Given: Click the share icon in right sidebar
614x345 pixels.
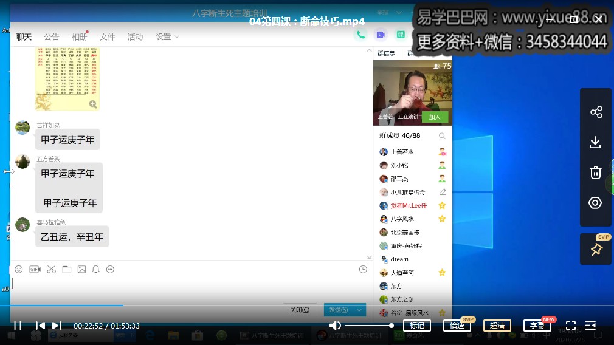Looking at the screenshot, I should [596, 112].
